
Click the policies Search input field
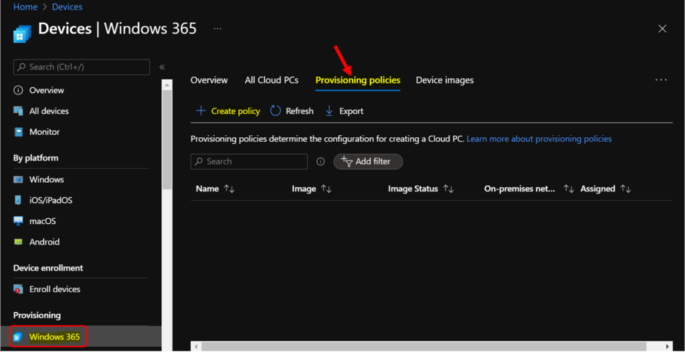[249, 161]
